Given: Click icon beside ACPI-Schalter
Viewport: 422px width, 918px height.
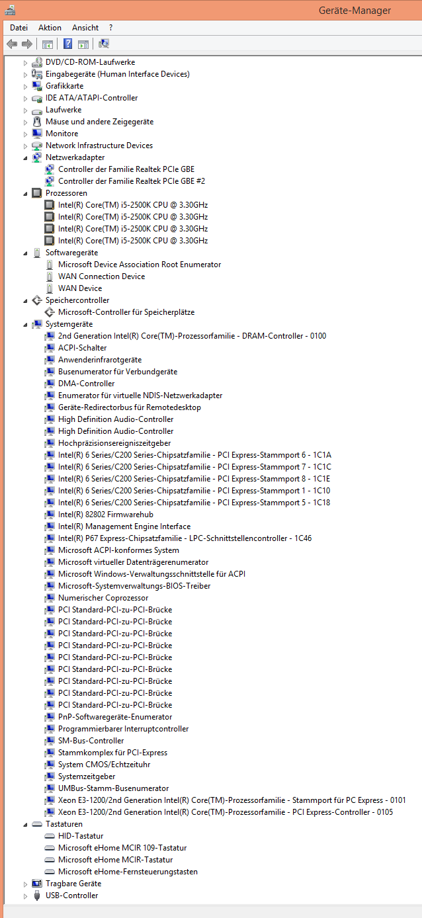Looking at the screenshot, I should coord(50,348).
